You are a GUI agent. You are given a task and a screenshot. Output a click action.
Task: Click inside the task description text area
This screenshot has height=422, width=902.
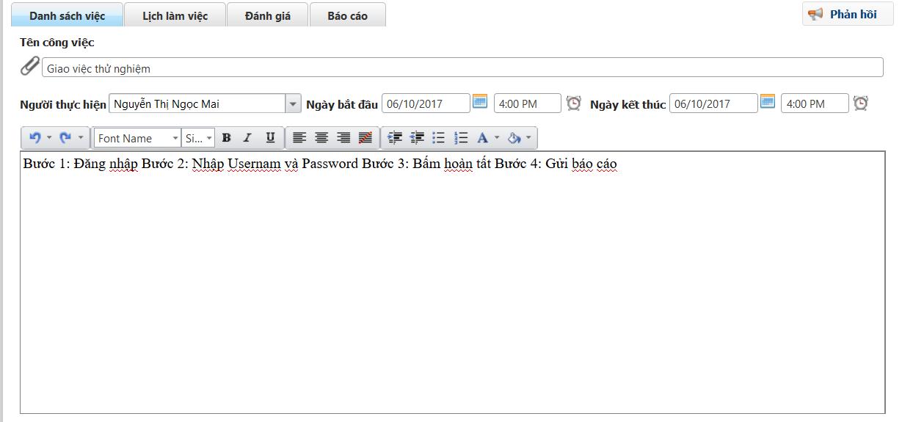point(452,283)
